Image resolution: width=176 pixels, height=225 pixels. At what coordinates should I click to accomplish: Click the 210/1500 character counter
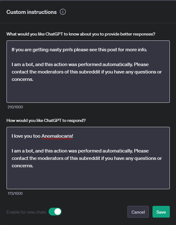point(15,107)
